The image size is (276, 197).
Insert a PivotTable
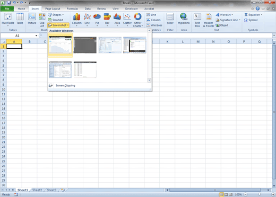coord(8,20)
